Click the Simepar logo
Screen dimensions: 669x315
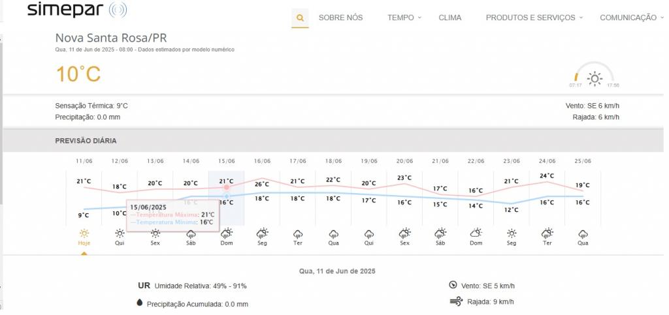[x=77, y=10]
